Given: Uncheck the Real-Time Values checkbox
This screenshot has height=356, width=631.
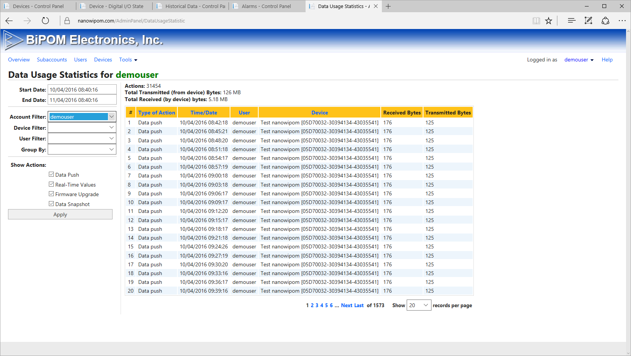Looking at the screenshot, I should 52,184.
